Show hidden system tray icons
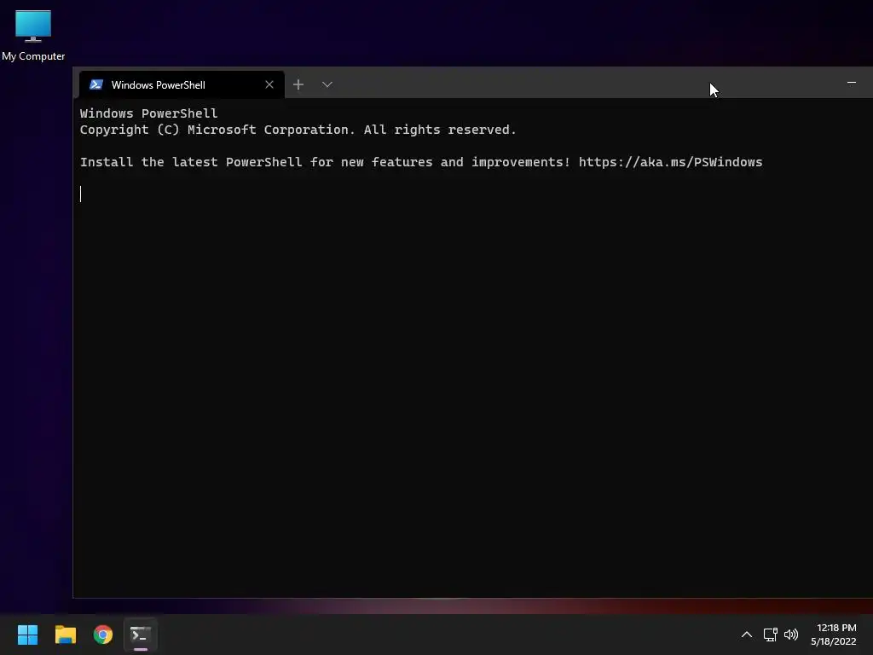Image resolution: width=873 pixels, height=655 pixels. point(747,635)
